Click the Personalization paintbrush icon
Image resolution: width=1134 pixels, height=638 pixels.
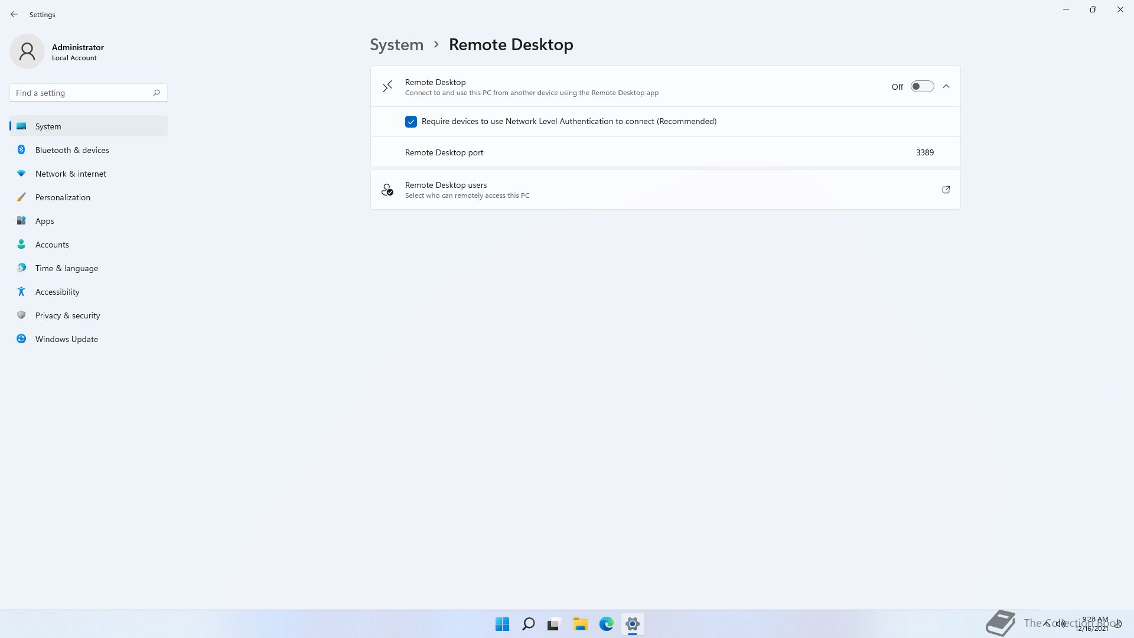tap(21, 197)
